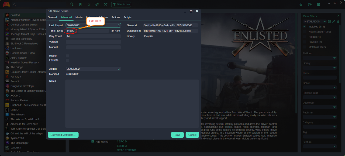The height and width of the screenshot is (156, 345).
Task: Click the ESRB M age rating link
Action: point(122,146)
